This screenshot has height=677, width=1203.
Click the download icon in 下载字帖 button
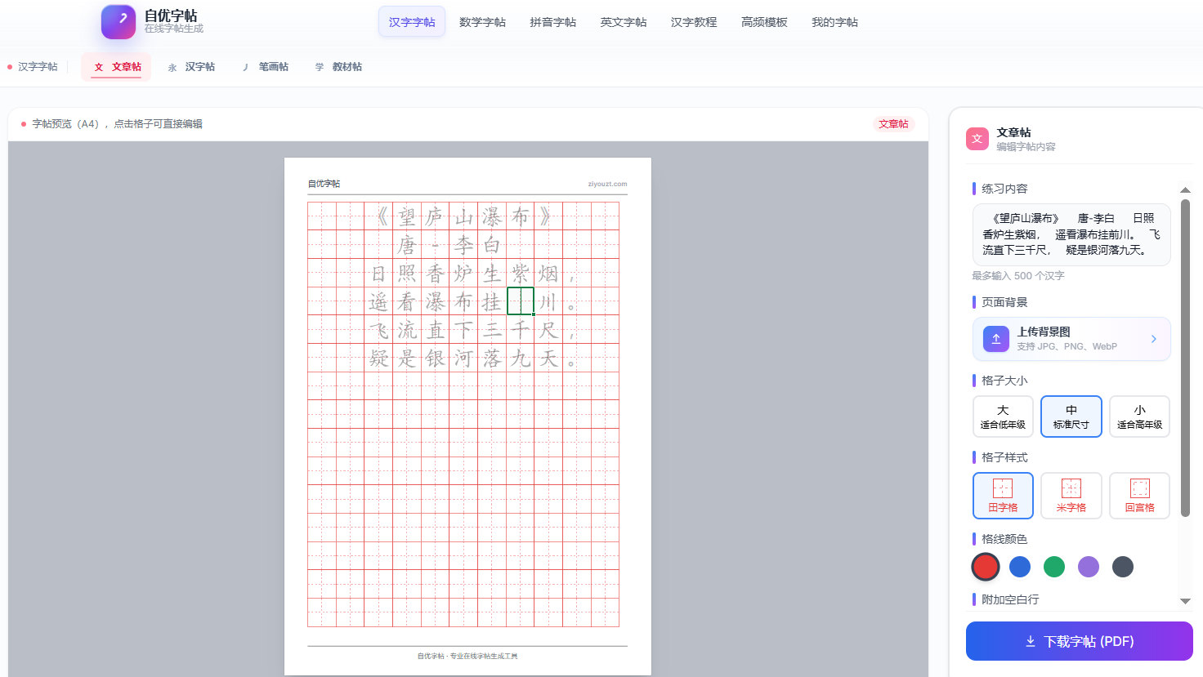[1031, 642]
